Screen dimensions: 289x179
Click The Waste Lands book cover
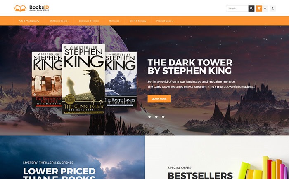pos(121,79)
